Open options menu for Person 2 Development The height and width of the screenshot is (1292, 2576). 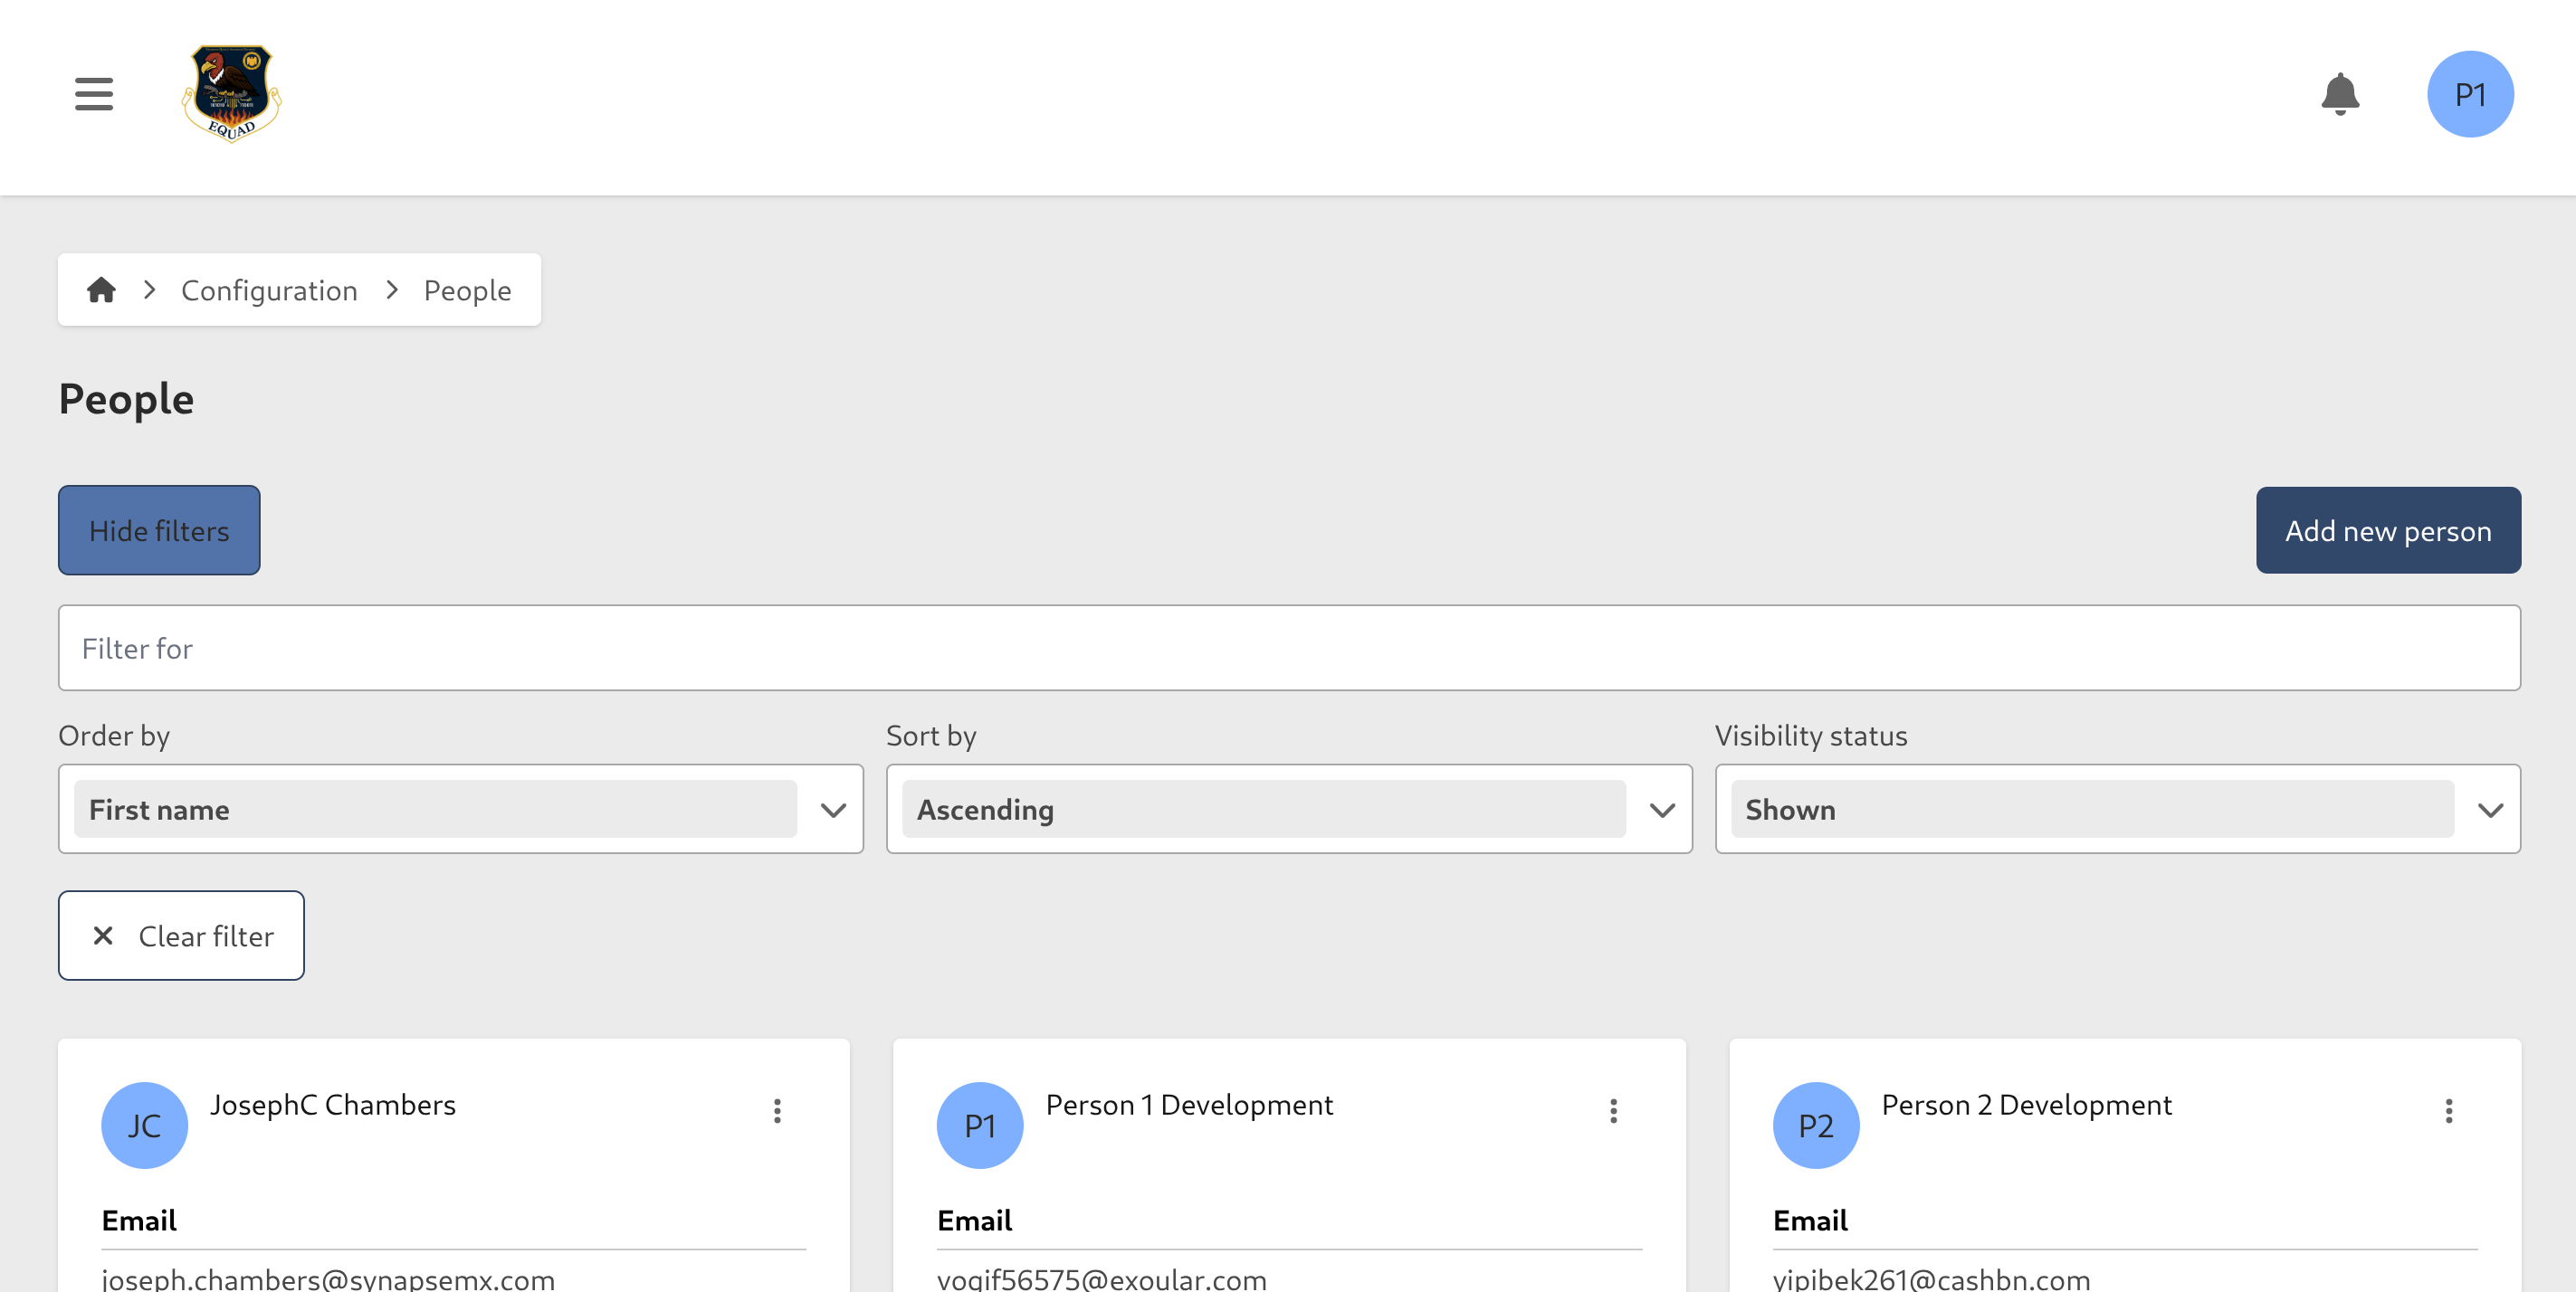[x=2449, y=1111]
